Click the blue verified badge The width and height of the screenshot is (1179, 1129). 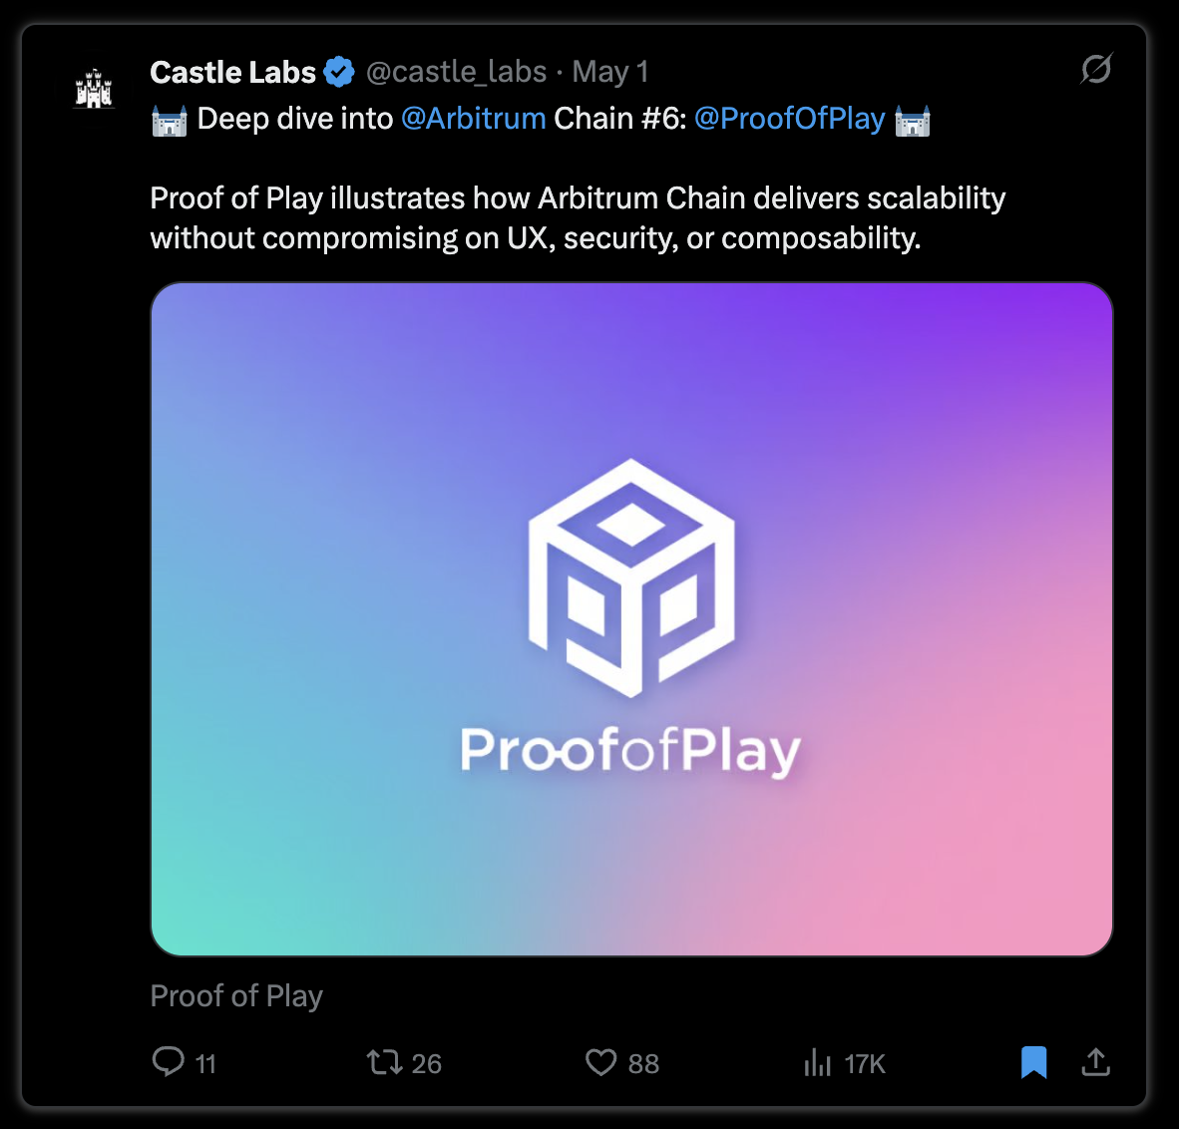[339, 72]
